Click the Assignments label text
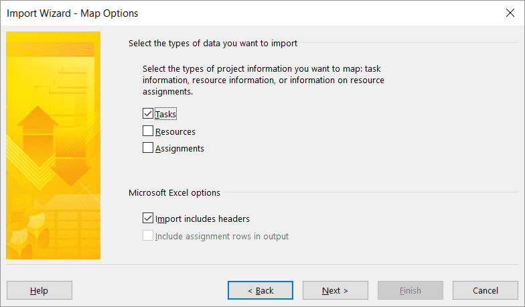The height and width of the screenshot is (307, 525). tap(179, 149)
